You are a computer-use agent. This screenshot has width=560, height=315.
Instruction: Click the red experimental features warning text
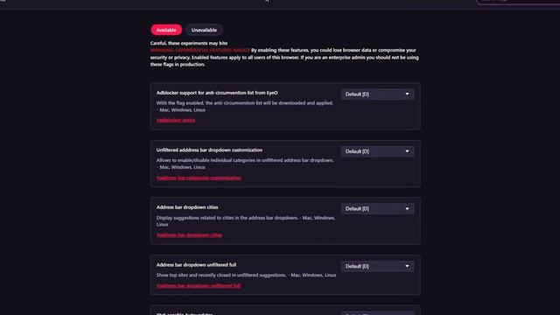pos(200,51)
